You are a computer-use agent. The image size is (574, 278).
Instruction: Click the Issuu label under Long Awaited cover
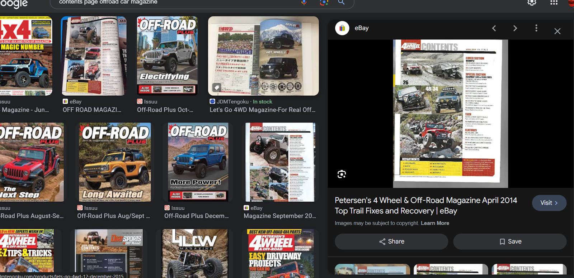click(x=91, y=208)
